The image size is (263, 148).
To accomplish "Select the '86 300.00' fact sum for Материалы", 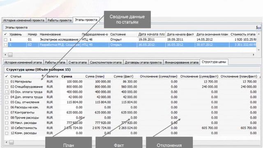I will (x=130, y=81).
